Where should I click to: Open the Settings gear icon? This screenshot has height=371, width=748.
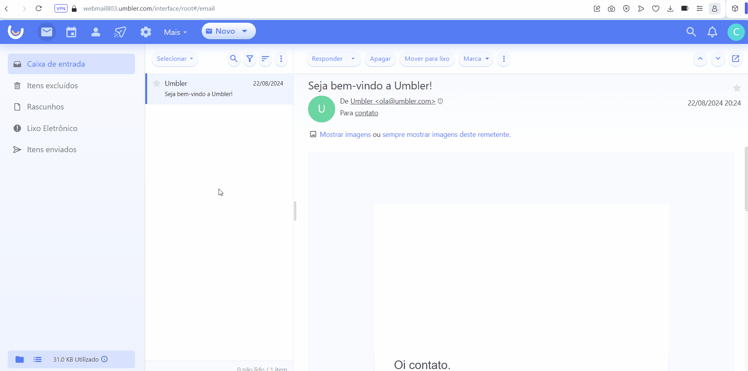point(146,32)
